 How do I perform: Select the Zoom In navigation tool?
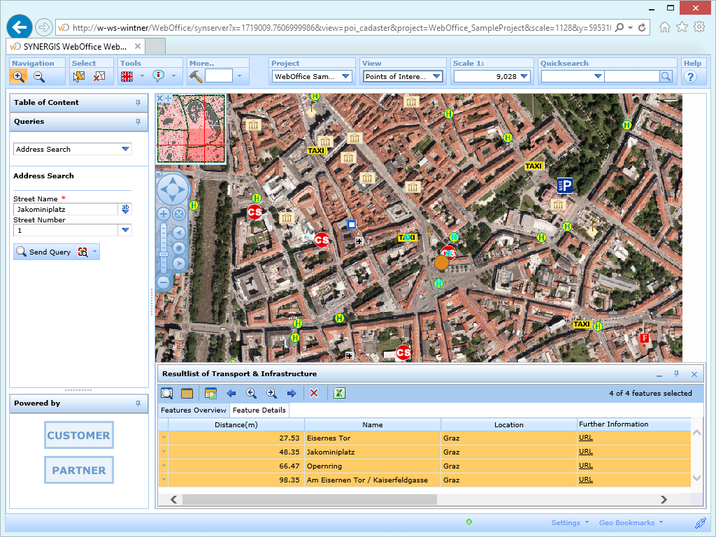(x=19, y=76)
